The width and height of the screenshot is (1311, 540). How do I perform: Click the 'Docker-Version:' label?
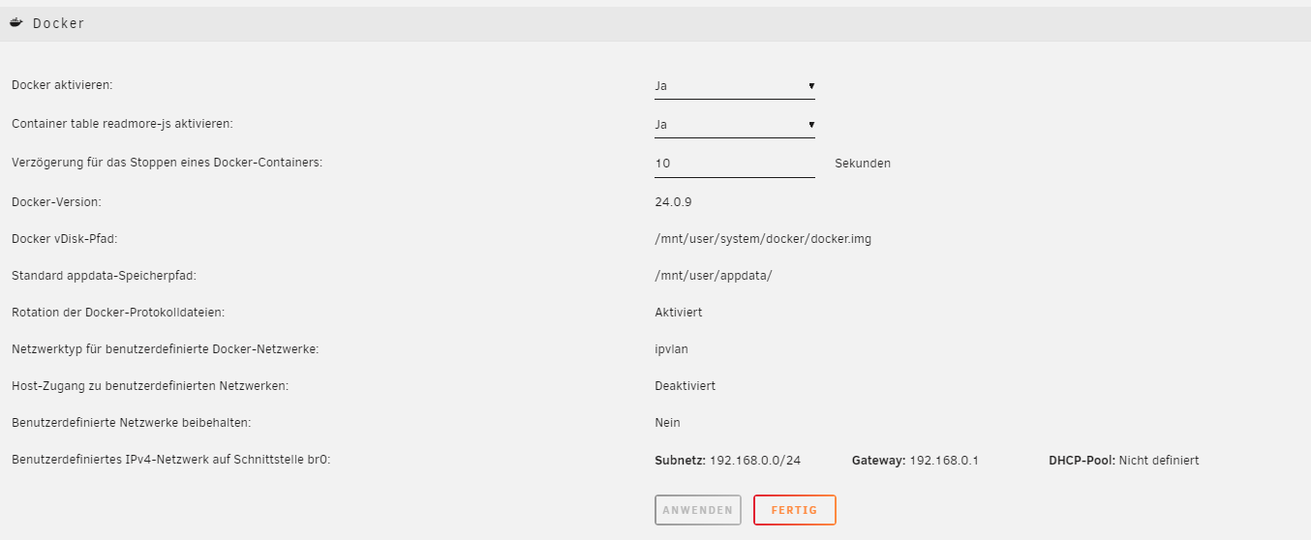(x=56, y=202)
